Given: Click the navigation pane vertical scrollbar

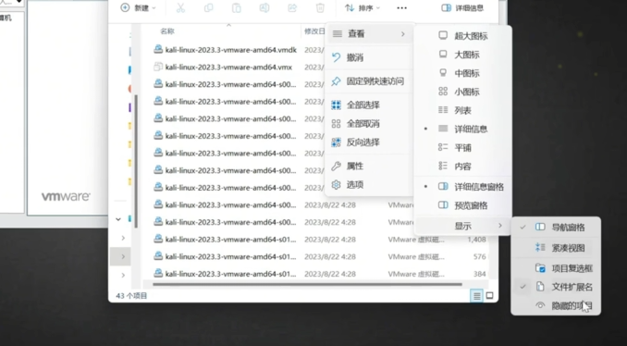Looking at the screenshot, I should 136,162.
